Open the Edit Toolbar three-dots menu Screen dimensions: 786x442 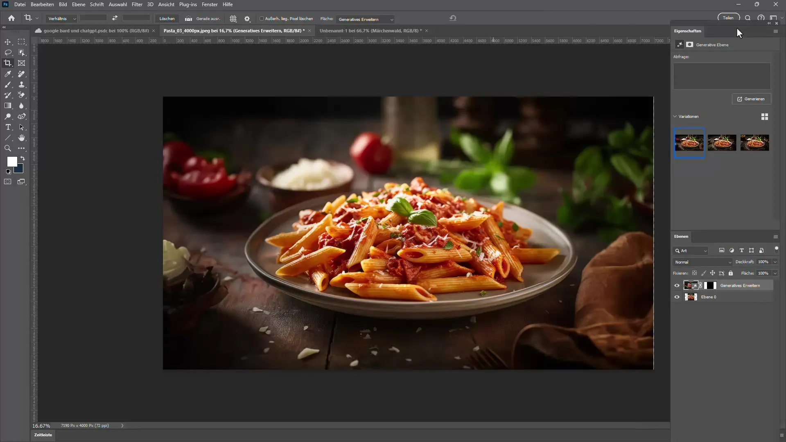click(22, 149)
